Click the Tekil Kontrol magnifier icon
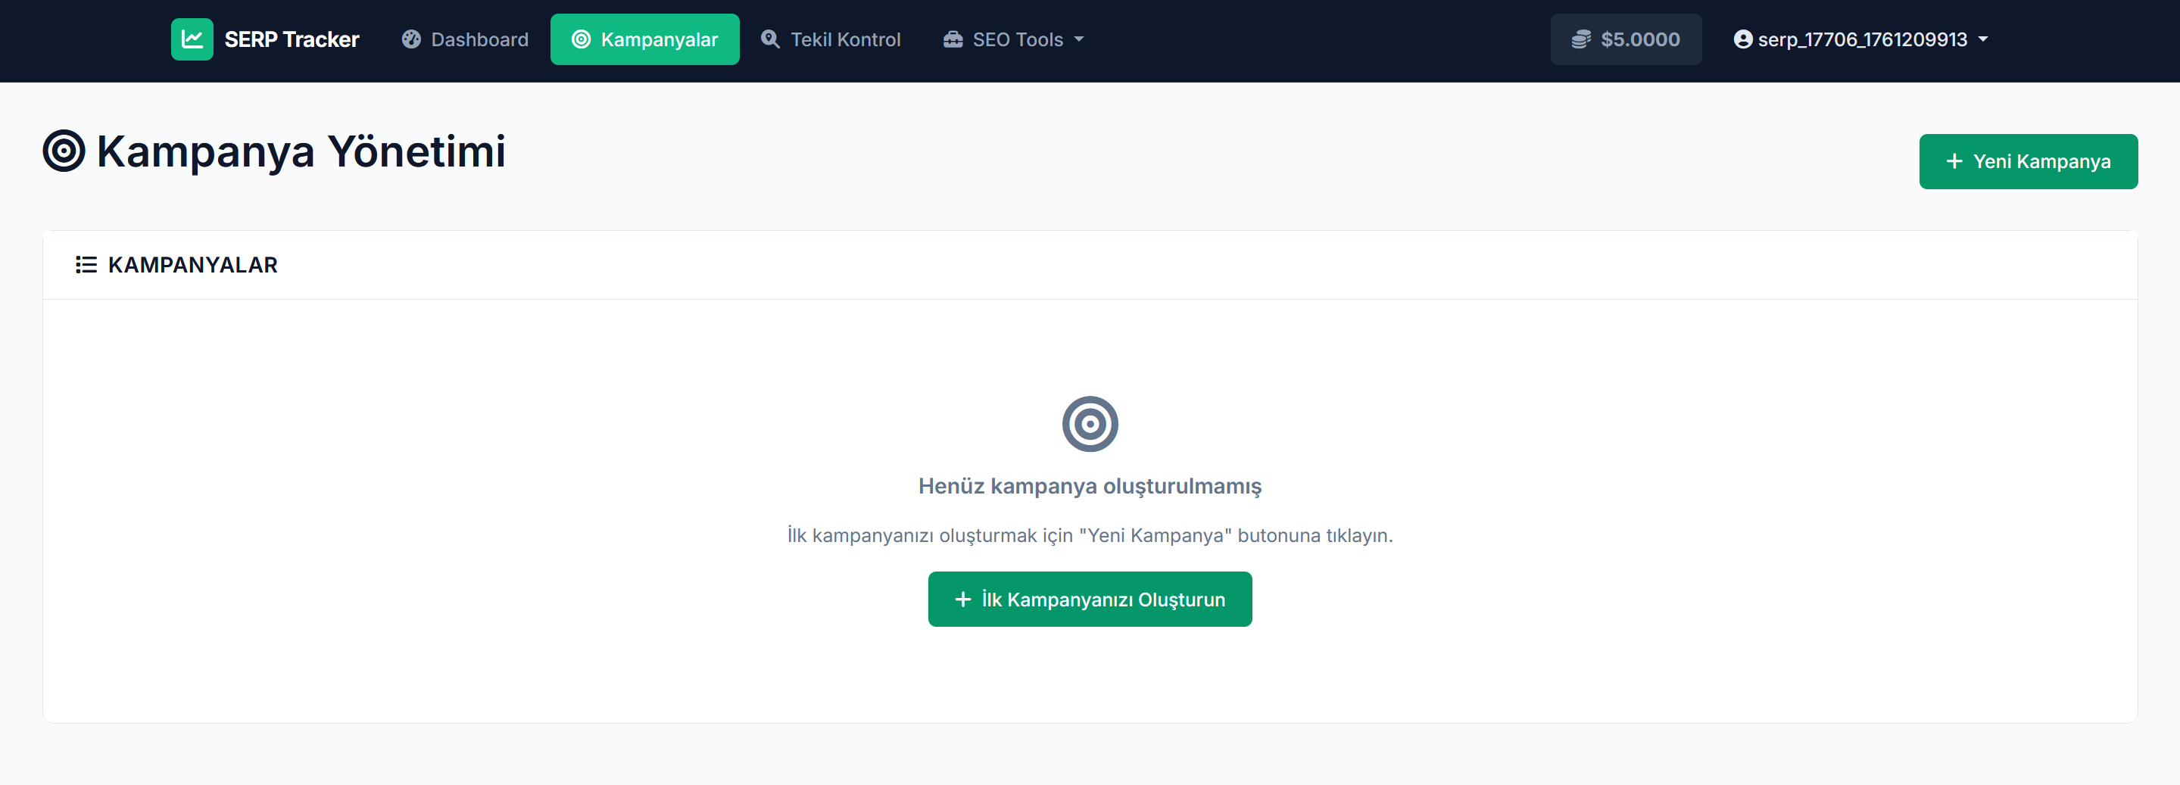2180x785 pixels. click(770, 40)
